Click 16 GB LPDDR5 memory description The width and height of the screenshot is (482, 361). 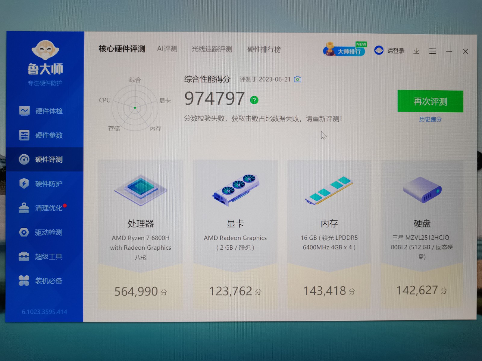pyautogui.click(x=329, y=242)
